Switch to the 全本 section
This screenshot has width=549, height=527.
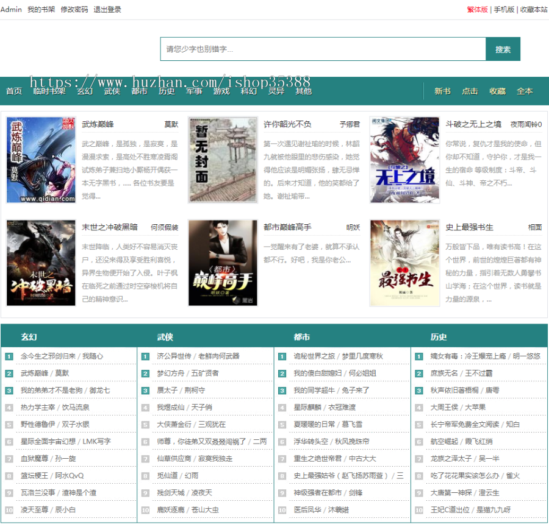coord(525,91)
